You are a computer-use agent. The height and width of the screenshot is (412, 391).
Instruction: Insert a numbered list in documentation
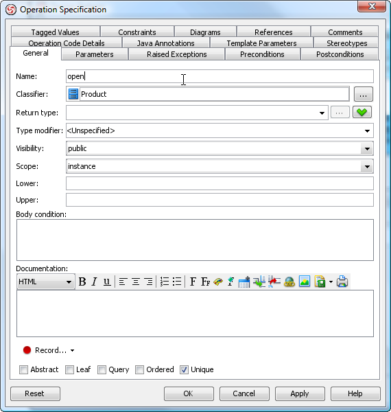(165, 282)
